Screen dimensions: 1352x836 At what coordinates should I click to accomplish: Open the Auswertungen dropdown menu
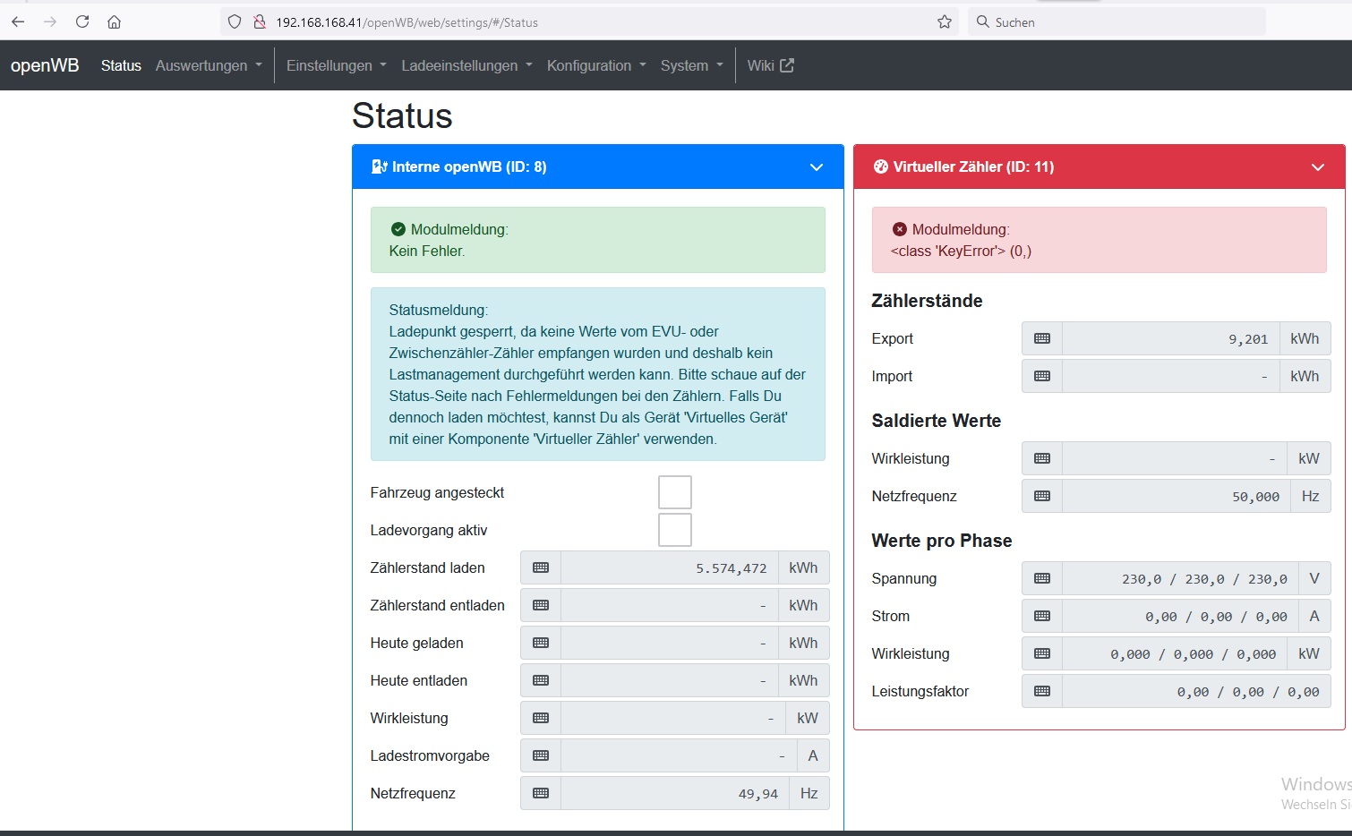[x=209, y=65]
